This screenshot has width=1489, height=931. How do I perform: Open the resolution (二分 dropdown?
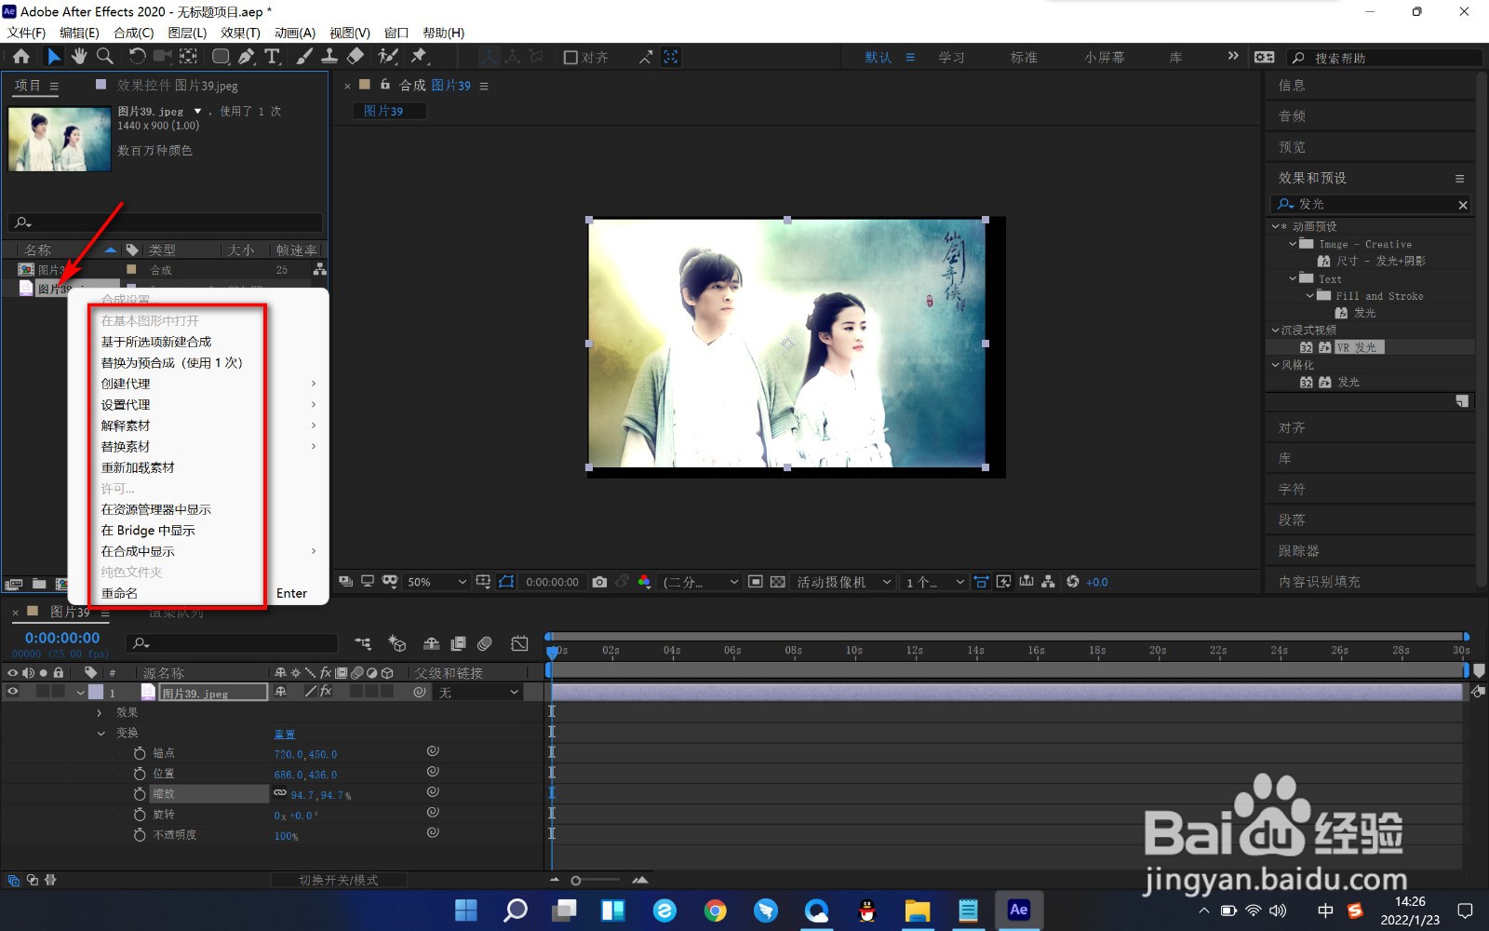click(701, 582)
